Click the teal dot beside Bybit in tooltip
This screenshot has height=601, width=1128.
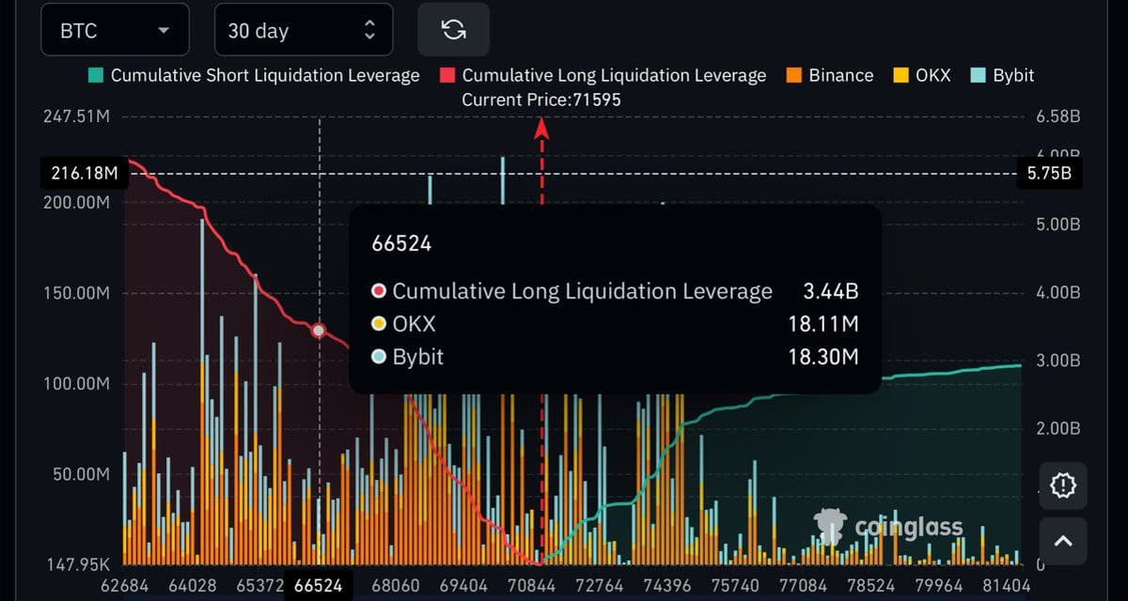click(378, 357)
